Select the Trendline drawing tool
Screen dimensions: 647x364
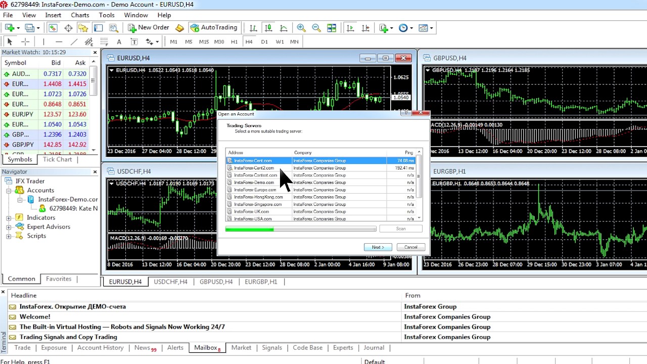[x=74, y=41]
